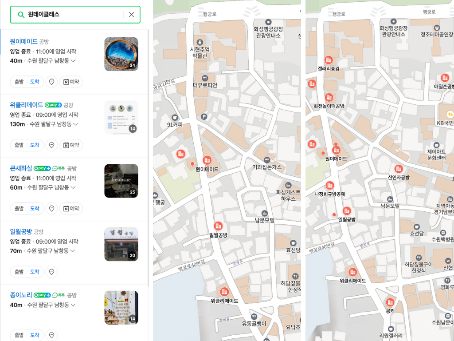This screenshot has width=454, height=341.
Task: Click location pin icon for 종이노리
Action: (x=51, y=335)
